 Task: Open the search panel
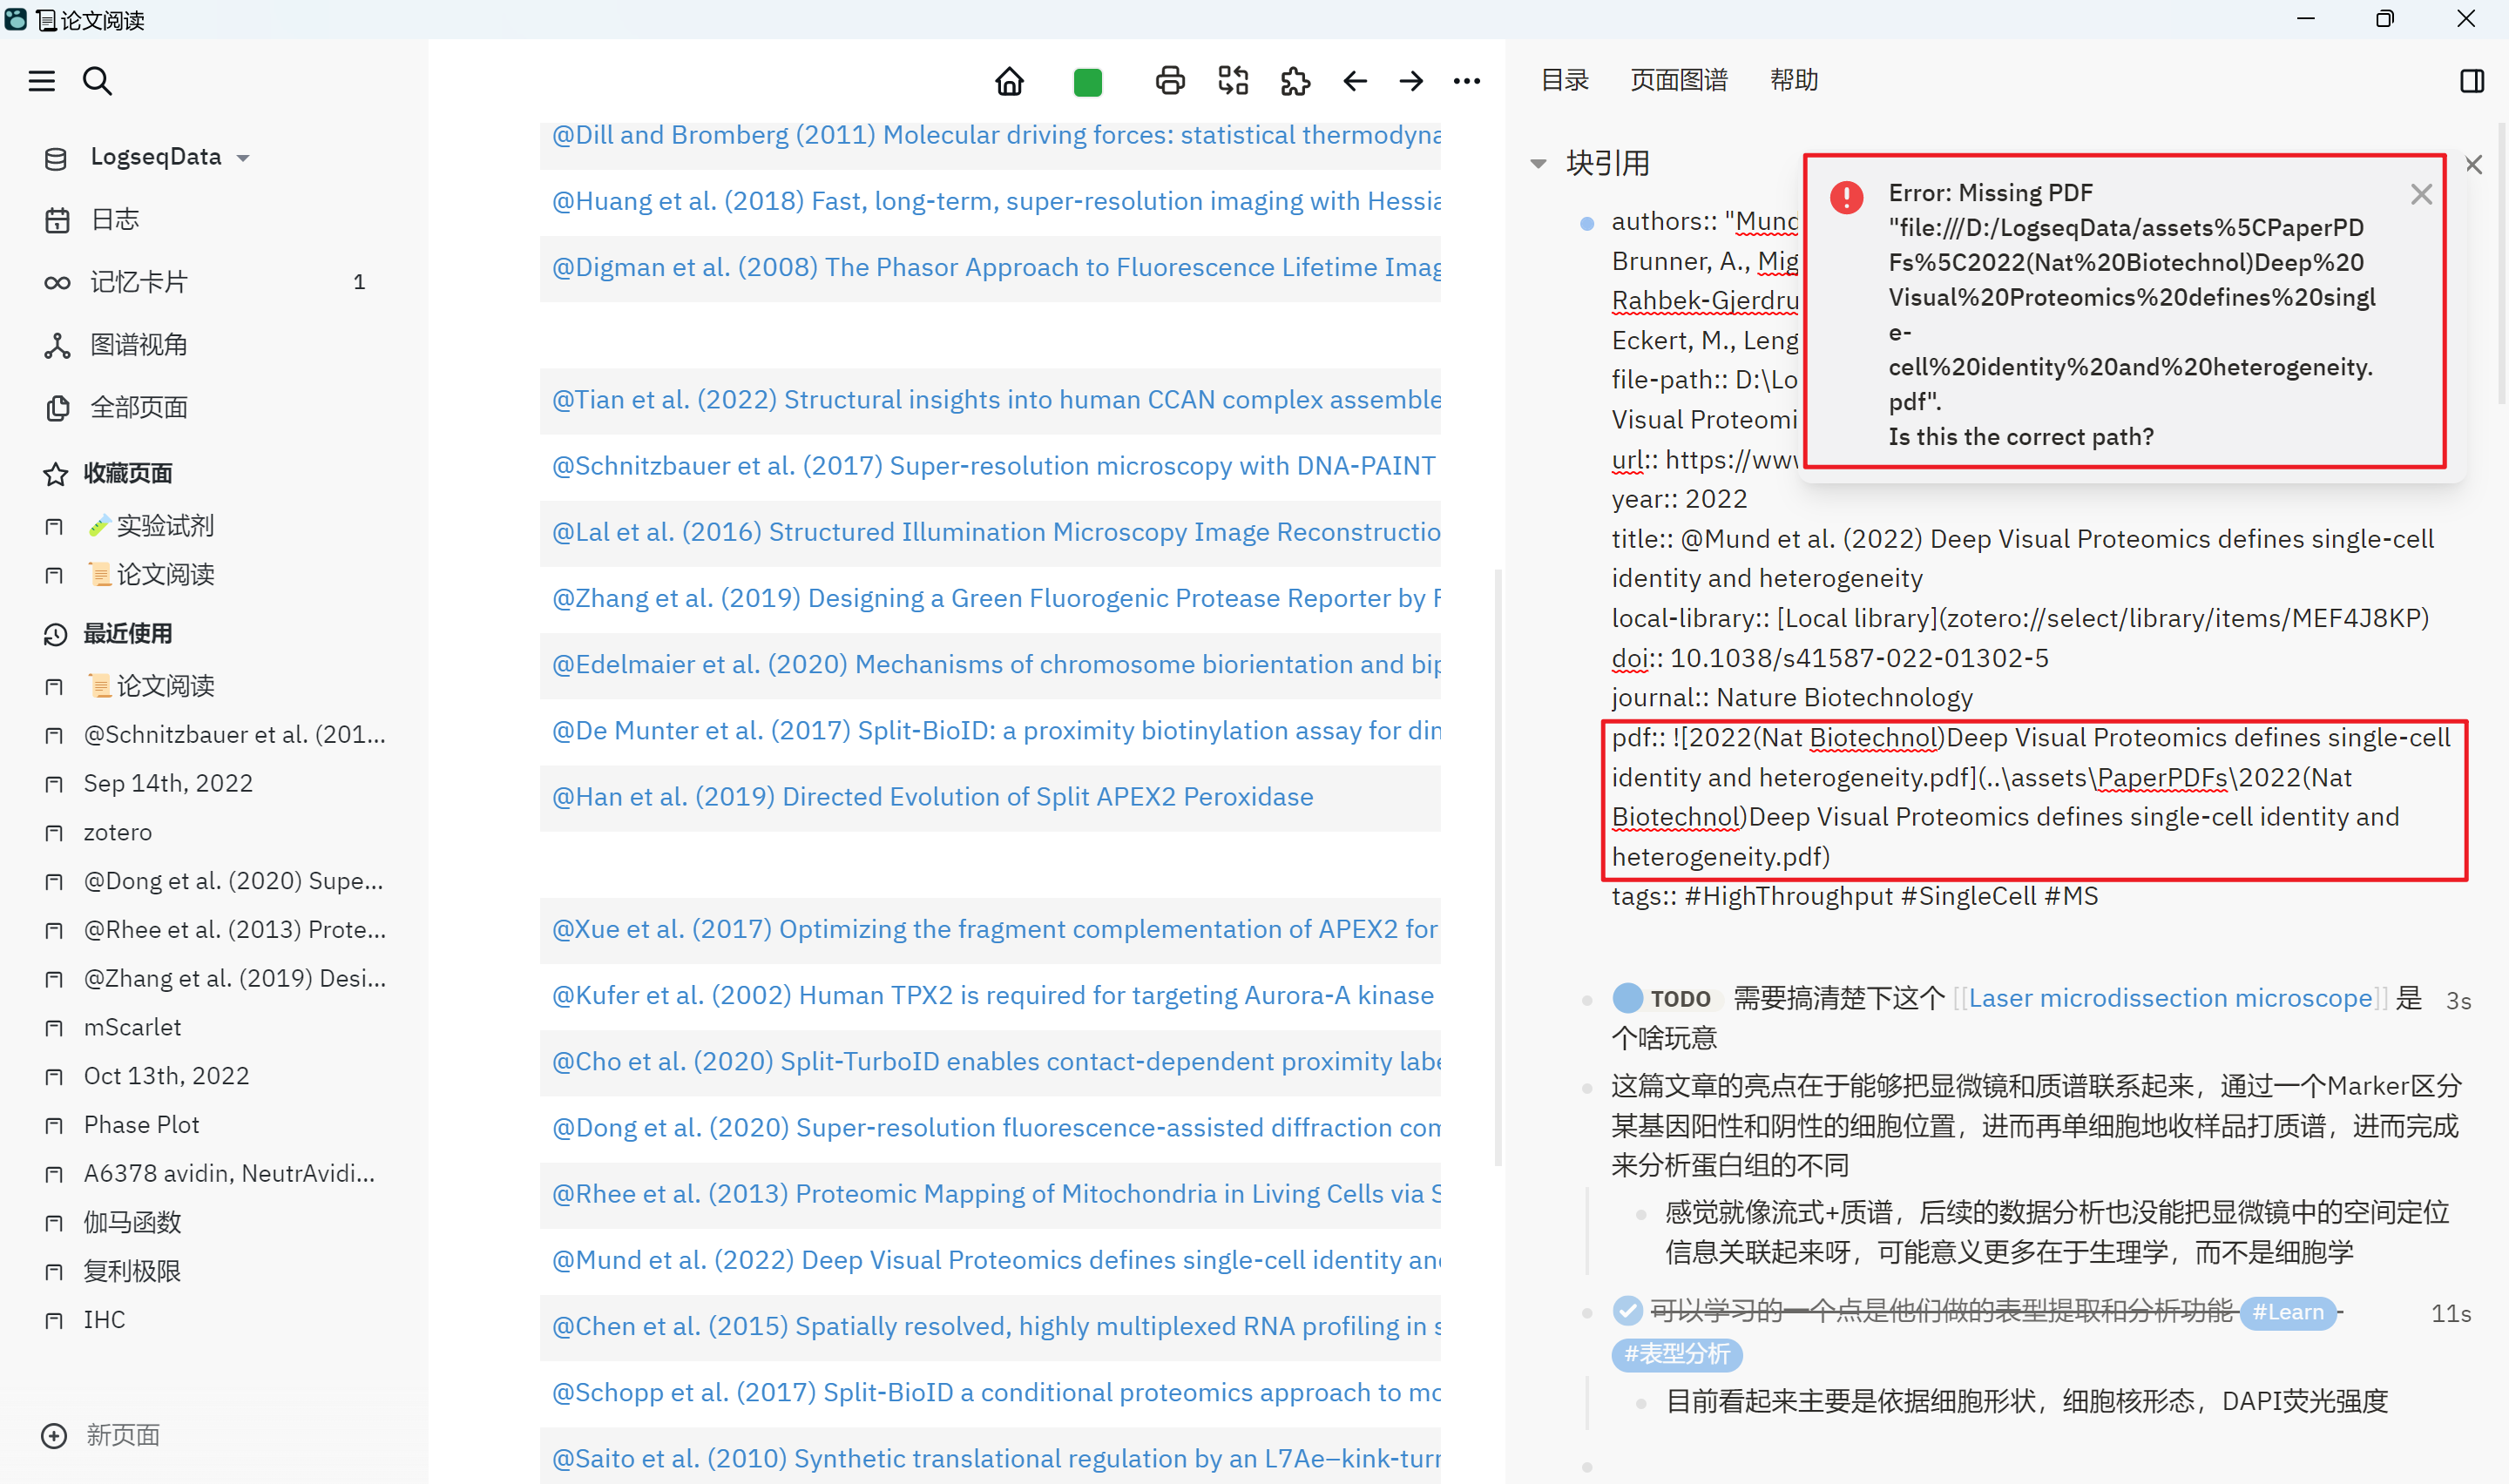97,81
